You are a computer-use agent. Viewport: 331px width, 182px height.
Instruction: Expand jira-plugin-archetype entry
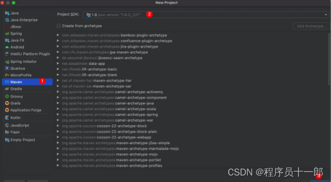(x=58, y=46)
